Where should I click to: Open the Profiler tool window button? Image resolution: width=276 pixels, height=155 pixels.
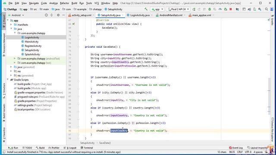coord(54,148)
